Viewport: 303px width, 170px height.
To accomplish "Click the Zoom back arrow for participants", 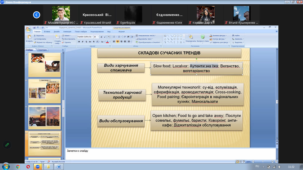I will (x=37, y=15).
